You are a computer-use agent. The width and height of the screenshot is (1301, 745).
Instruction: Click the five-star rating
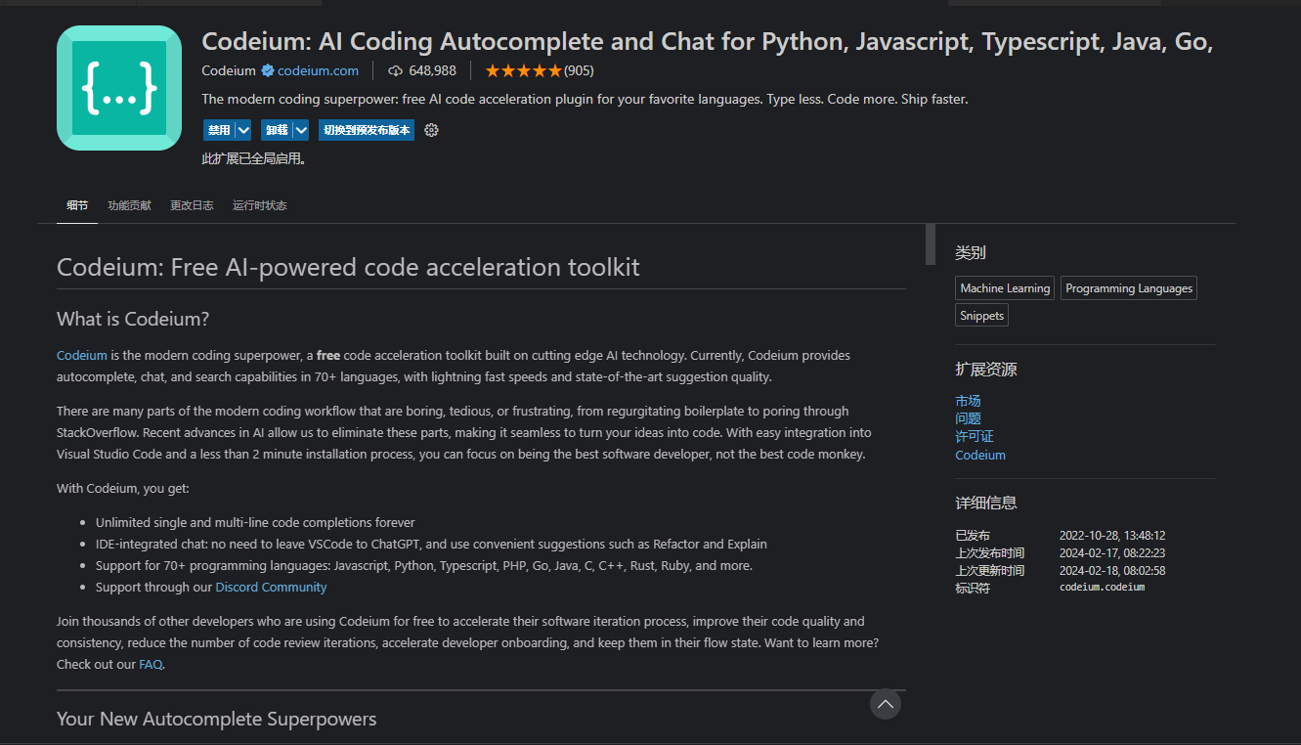(x=523, y=70)
